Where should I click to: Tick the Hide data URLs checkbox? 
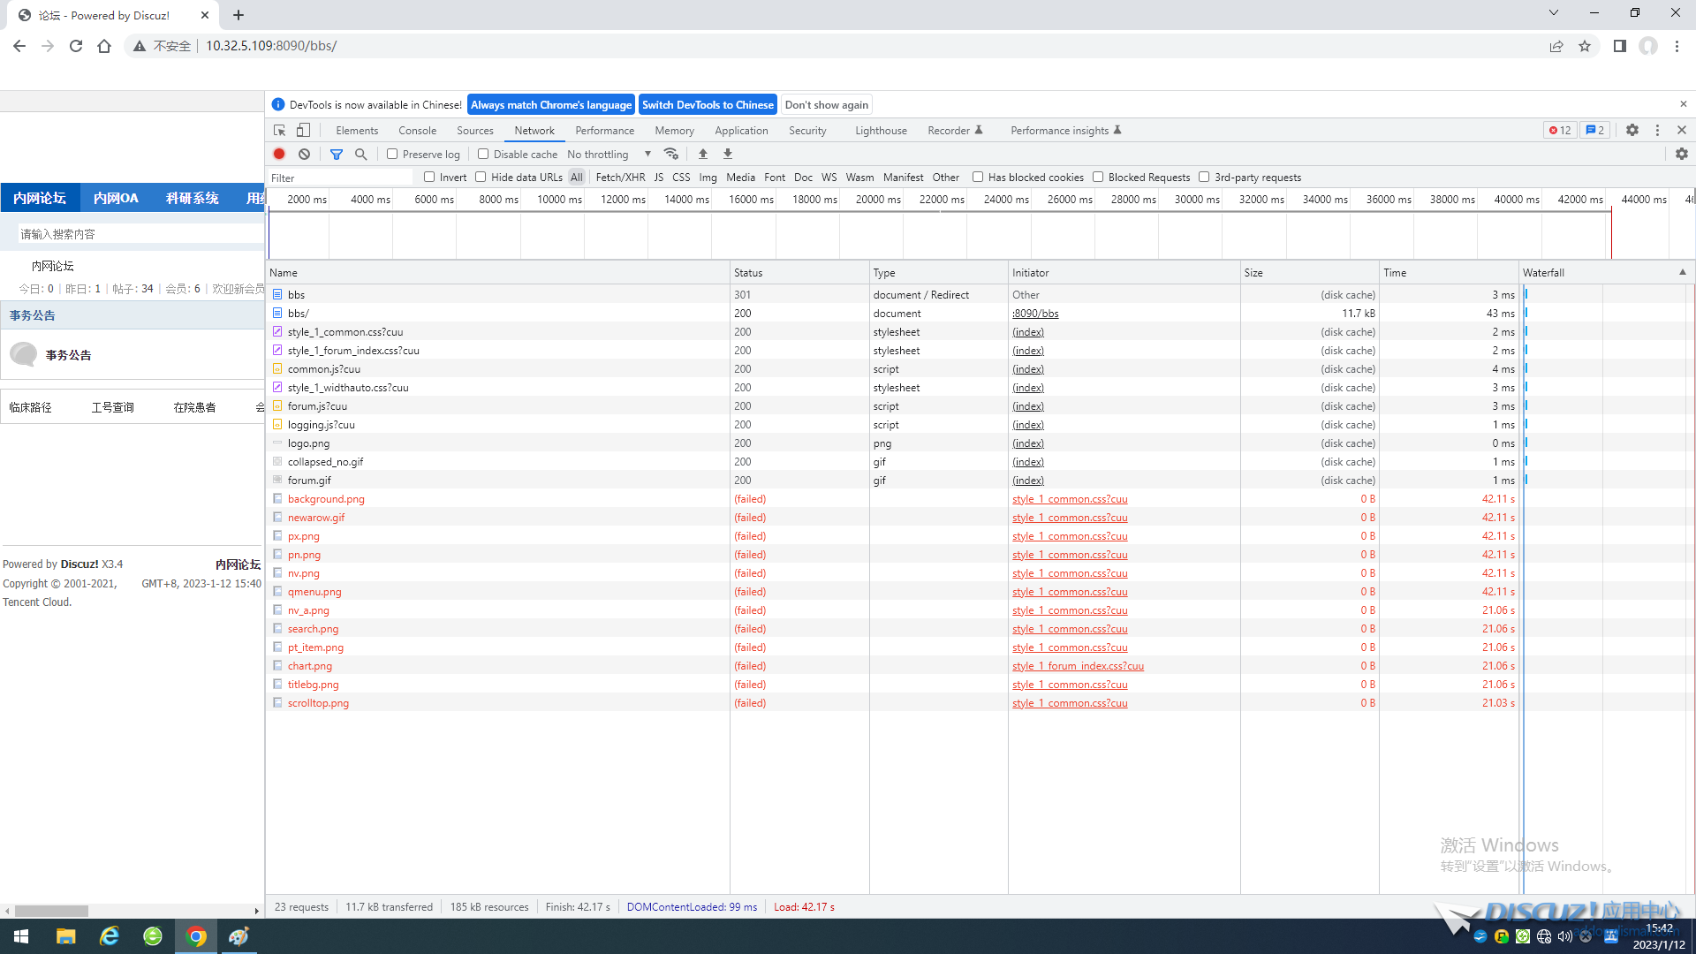[481, 177]
